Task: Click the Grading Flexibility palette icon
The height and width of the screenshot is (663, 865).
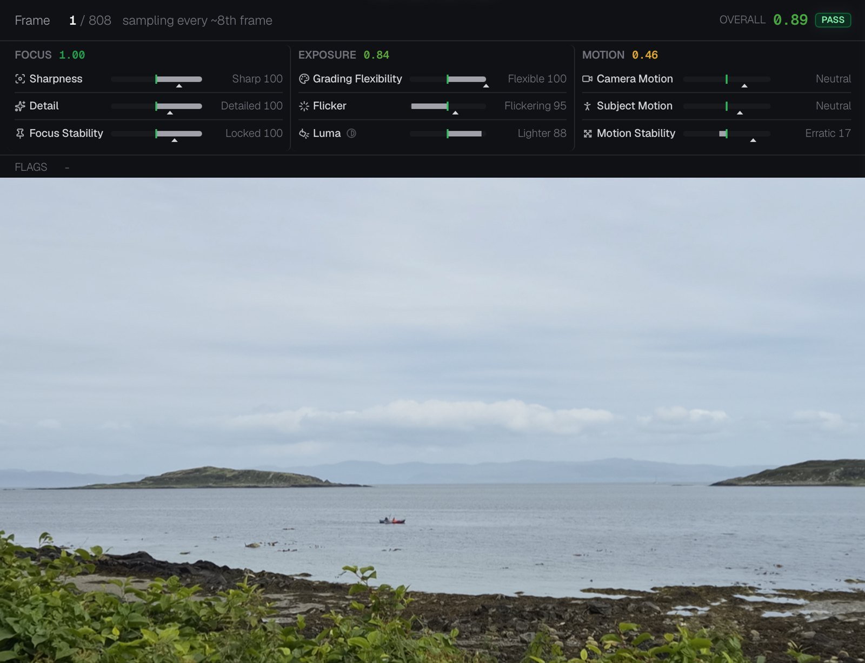Action: [304, 79]
